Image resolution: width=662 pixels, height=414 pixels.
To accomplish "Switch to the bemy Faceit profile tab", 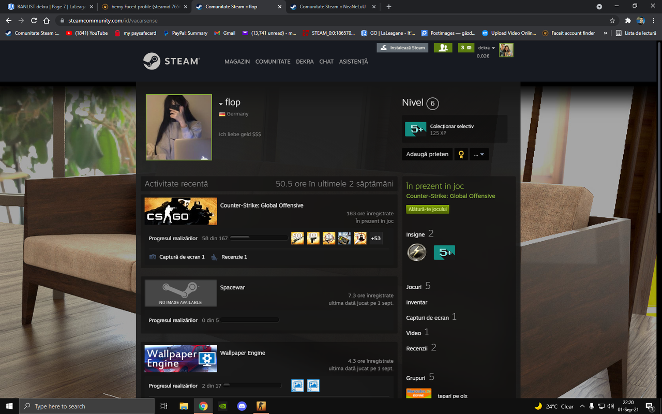I will tap(144, 7).
